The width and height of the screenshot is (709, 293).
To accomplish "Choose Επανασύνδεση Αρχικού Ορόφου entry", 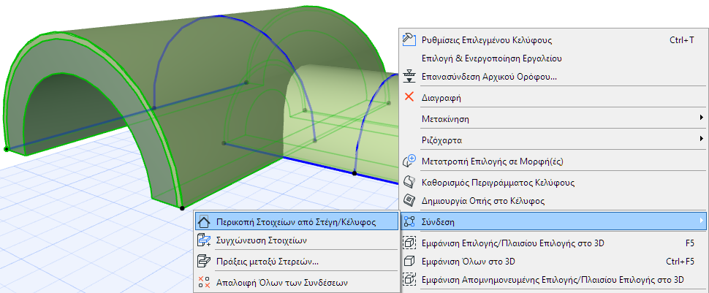I will pos(553,77).
